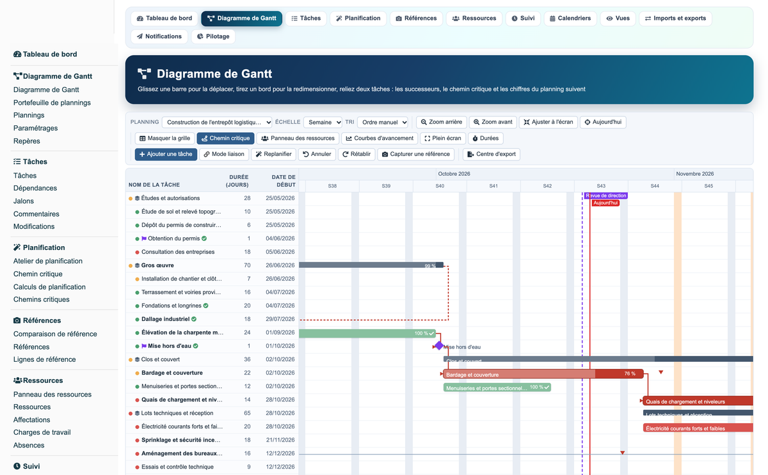Toggle Masquer la grille
768x475 pixels.
click(164, 138)
